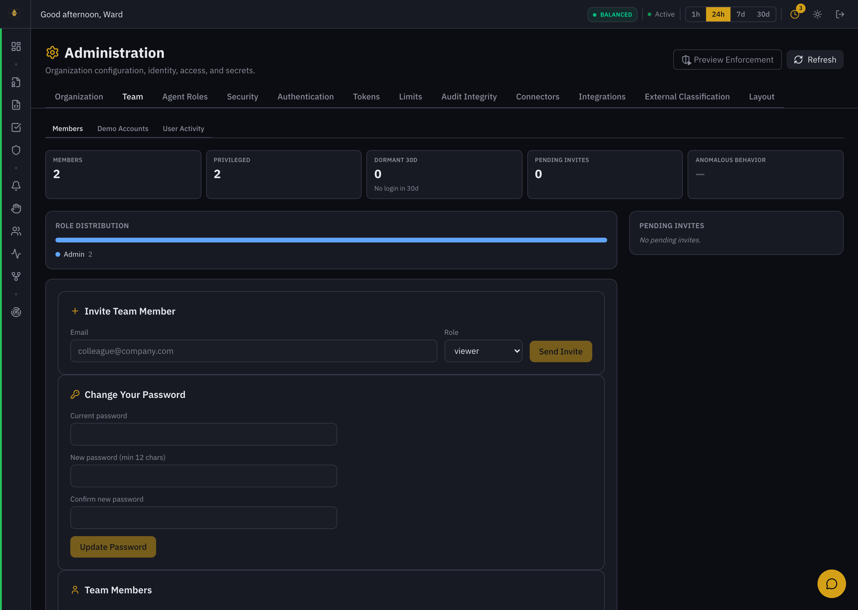Click the Privileged stat card
Viewport: 858px width, 610px height.
click(x=284, y=175)
